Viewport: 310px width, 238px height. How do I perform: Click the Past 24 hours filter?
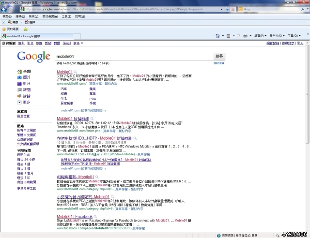pyautogui.click(x=26, y=160)
